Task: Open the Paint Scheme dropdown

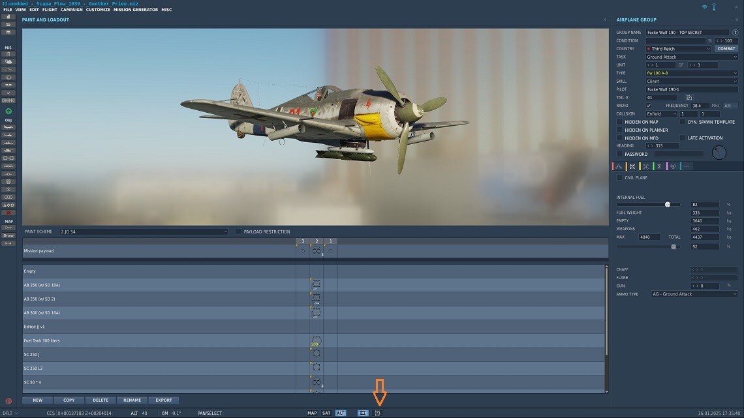Action: pyautogui.click(x=144, y=231)
